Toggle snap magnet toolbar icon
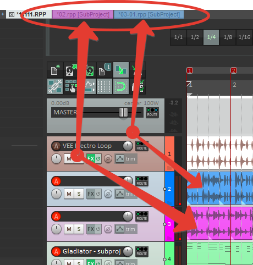 point(121,86)
